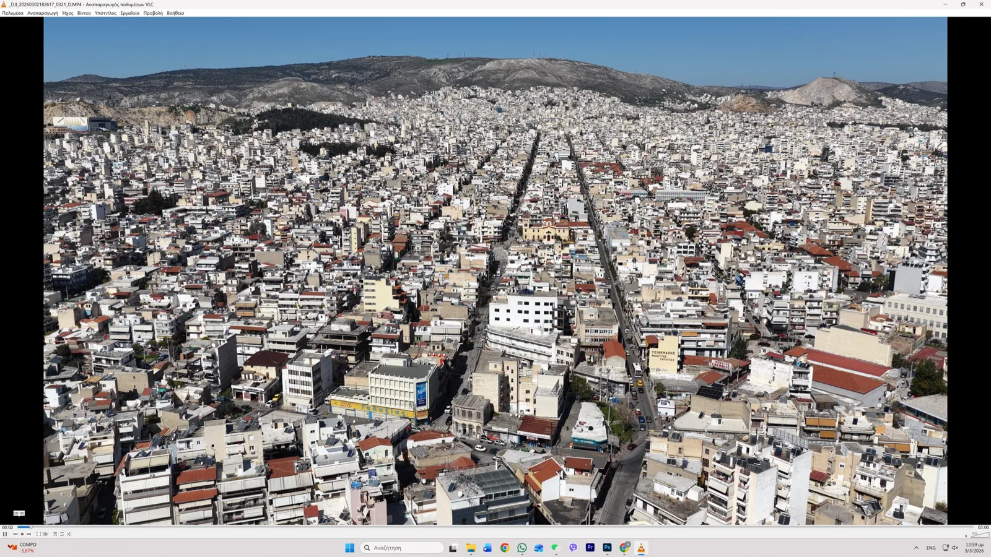Viewport: 991px width, 557px height.
Task: Open WeChat from the taskbar
Action: pyautogui.click(x=556, y=548)
